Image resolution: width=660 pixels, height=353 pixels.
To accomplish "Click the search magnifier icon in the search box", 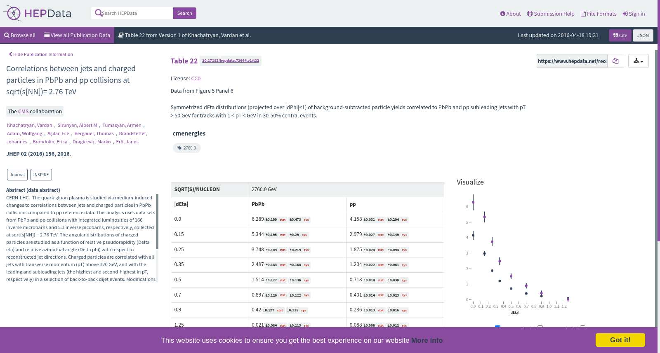I will (98, 13).
